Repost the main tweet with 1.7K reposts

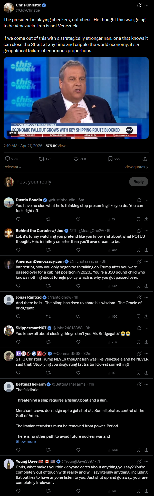point(42,159)
